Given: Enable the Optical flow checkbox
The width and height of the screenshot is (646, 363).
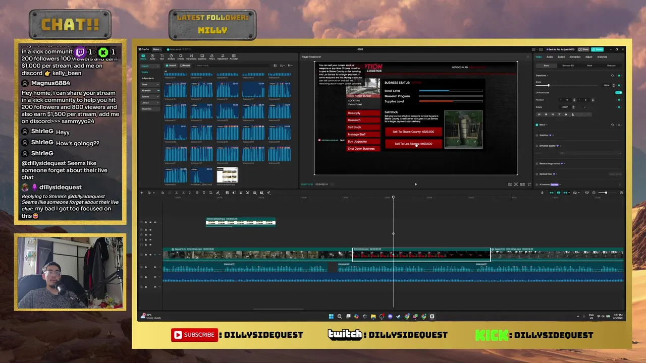Looking at the screenshot, I should coord(537,174).
